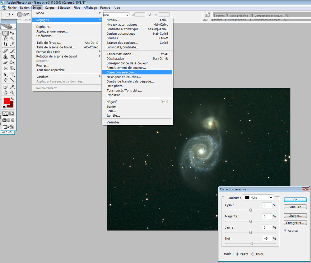Pick the Hand tool
Screen dimensions: 311x263
pos(6,92)
